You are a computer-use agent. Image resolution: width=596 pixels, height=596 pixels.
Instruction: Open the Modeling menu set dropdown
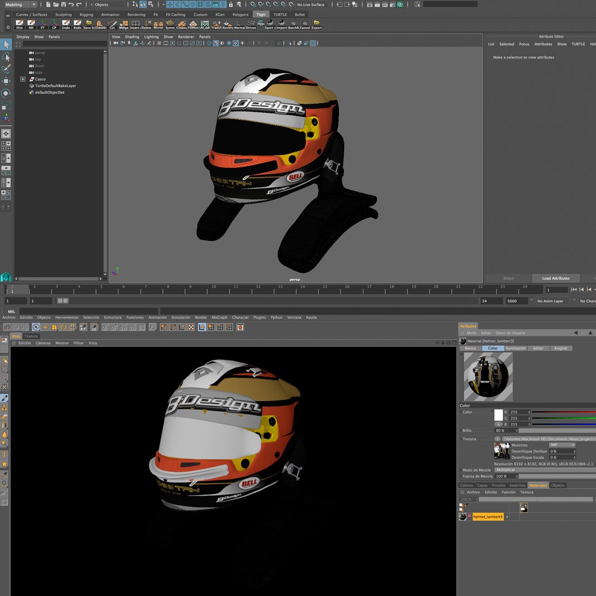pyautogui.click(x=20, y=4)
